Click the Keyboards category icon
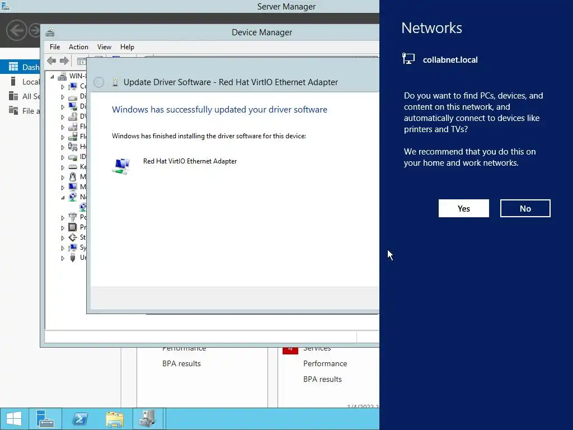This screenshot has width=573, height=430. pos(73,167)
